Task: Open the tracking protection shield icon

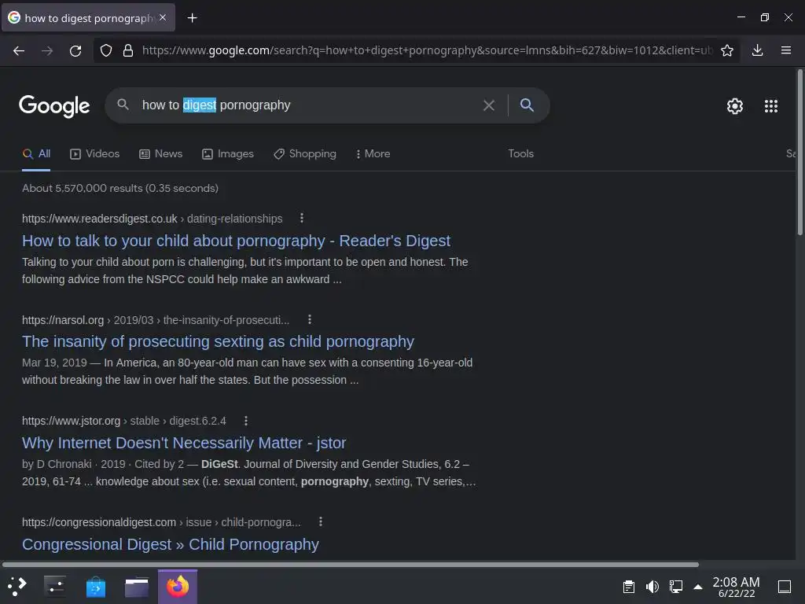Action: [x=106, y=50]
